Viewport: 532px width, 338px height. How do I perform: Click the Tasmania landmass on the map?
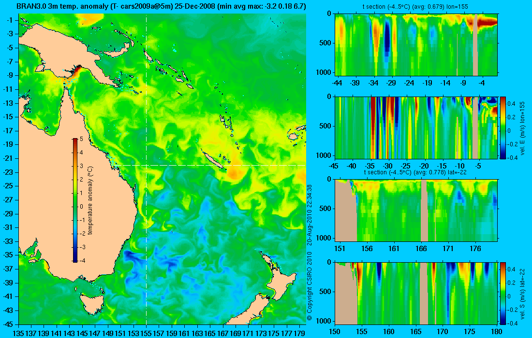click(x=91, y=304)
